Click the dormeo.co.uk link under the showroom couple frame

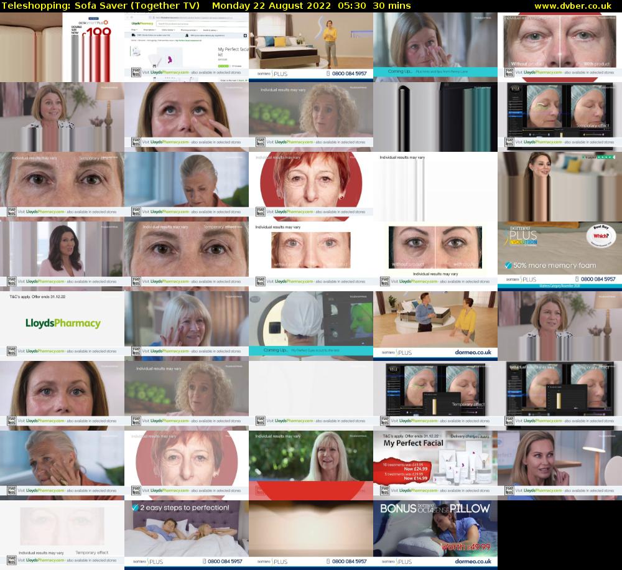pos(473,352)
